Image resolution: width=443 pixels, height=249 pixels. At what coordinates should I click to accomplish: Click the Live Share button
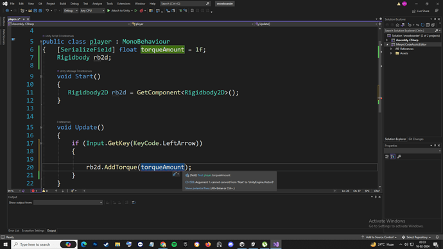tap(421, 11)
